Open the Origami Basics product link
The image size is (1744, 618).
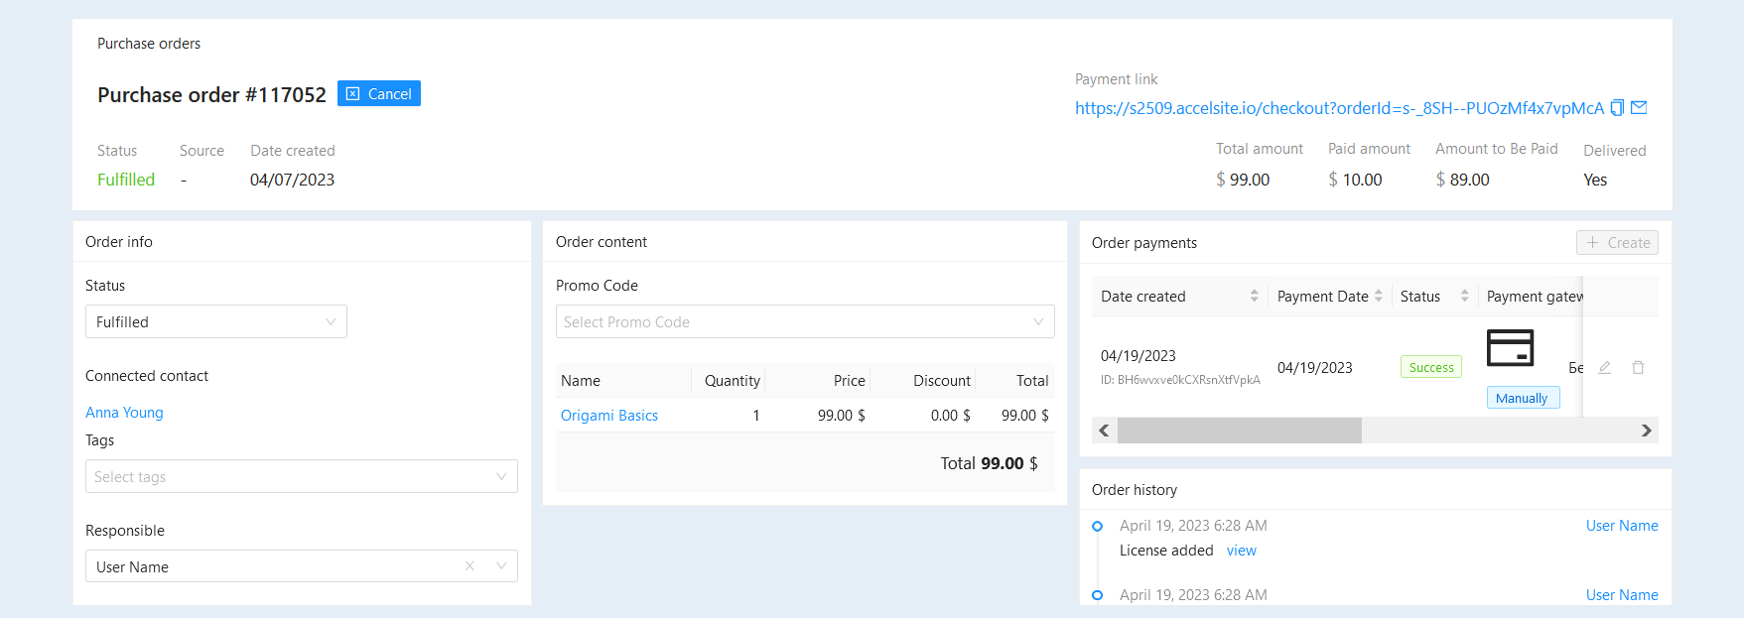(609, 416)
